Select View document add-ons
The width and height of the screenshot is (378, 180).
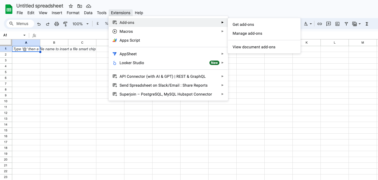[x=264, y=47]
